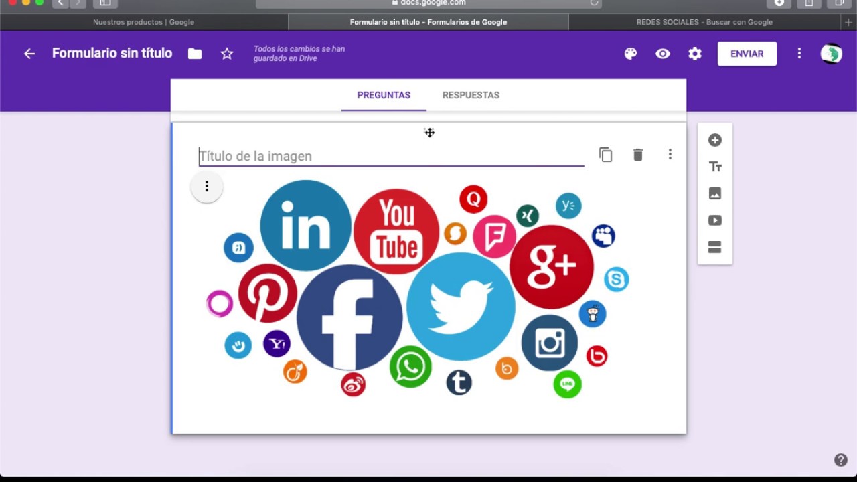The width and height of the screenshot is (857, 482).
Task: Preview the form with eye icon
Action: [663, 54]
